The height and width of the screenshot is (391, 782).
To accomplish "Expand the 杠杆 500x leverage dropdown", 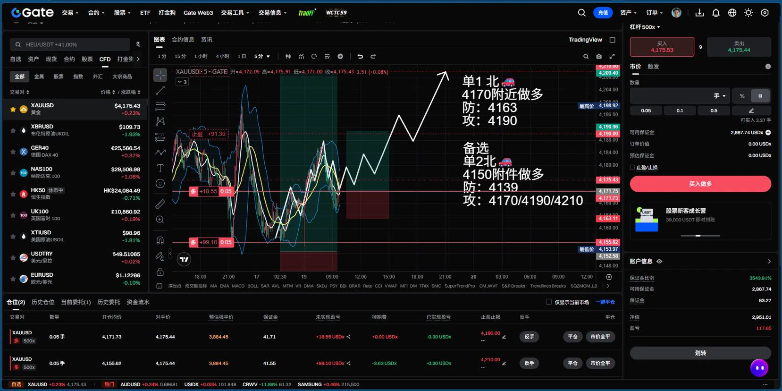I will click(x=645, y=27).
